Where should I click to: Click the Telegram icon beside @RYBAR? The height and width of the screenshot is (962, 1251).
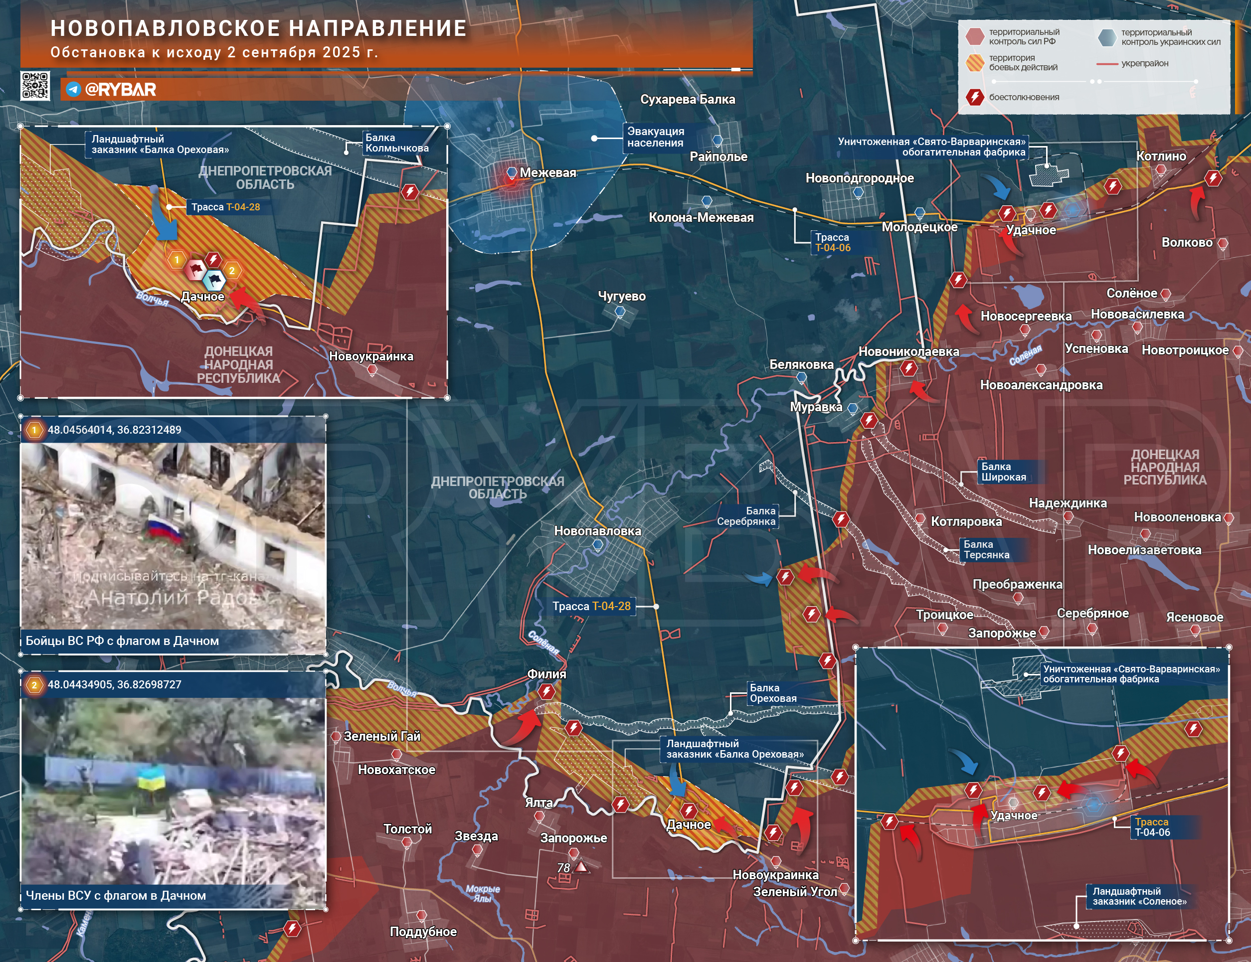(73, 89)
